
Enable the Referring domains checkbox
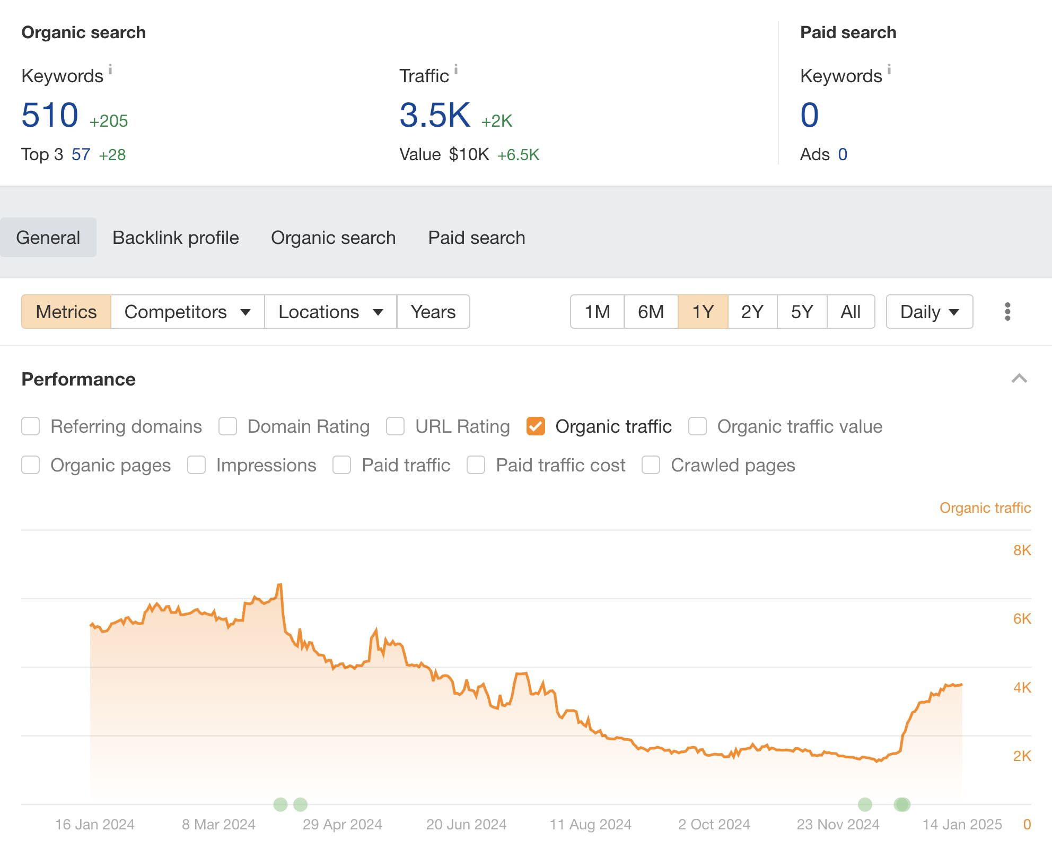(31, 426)
